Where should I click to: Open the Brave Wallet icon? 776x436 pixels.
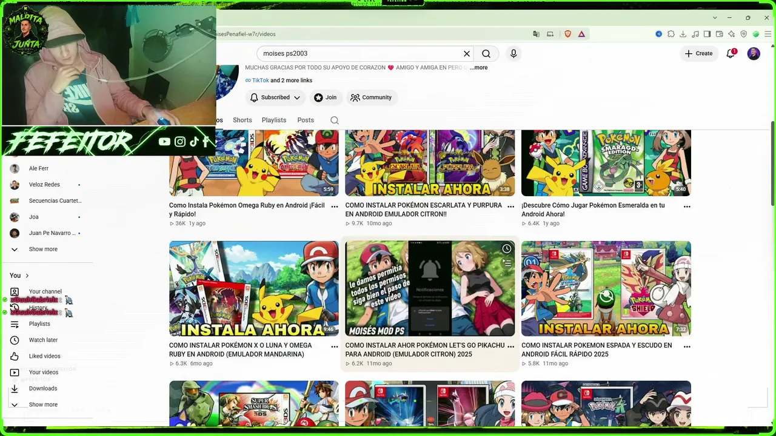[720, 34]
